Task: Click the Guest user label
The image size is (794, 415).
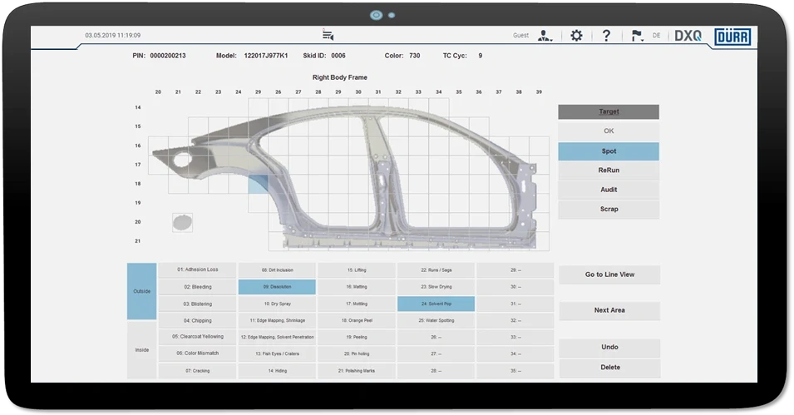Action: (x=520, y=36)
